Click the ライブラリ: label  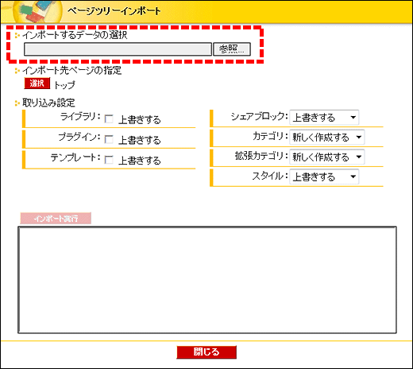pyautogui.click(x=80, y=116)
